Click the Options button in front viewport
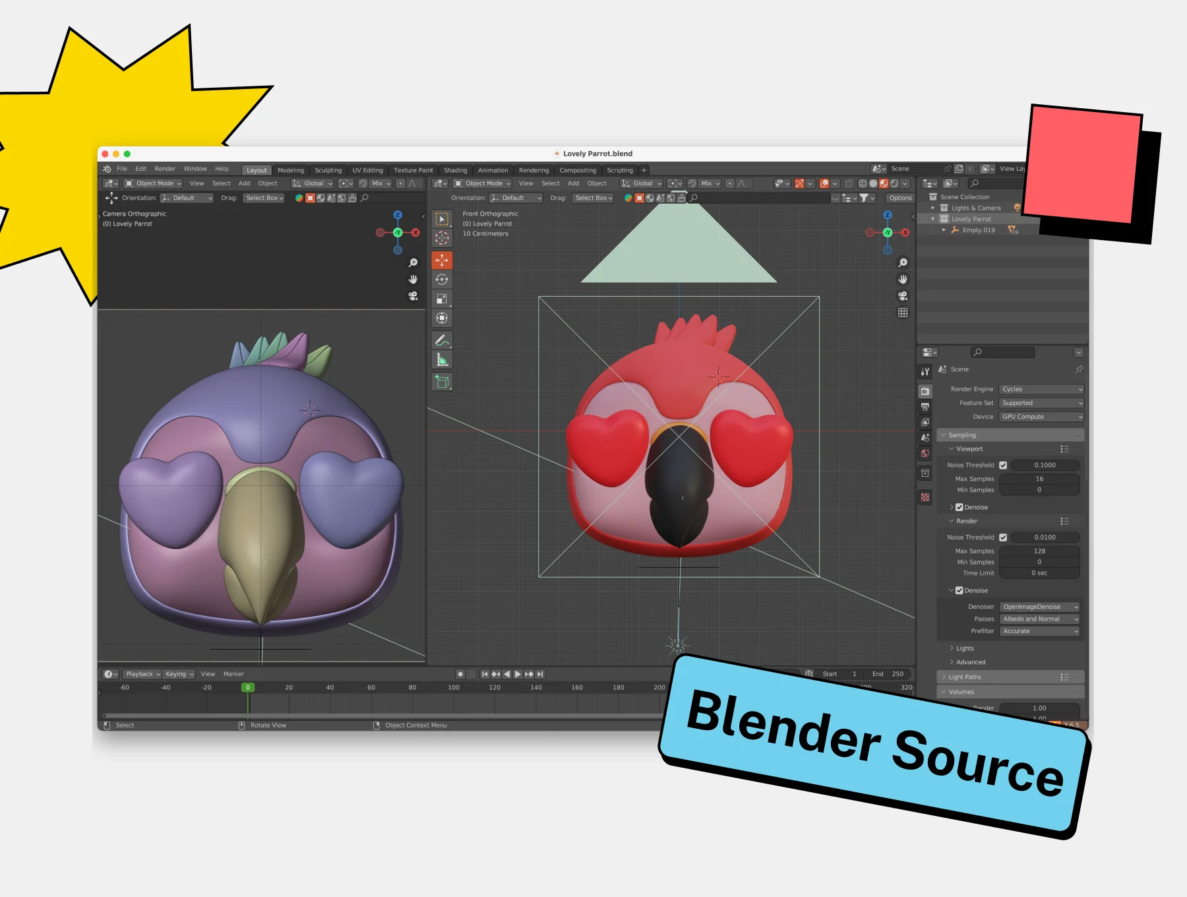The height and width of the screenshot is (897, 1187). (900, 198)
